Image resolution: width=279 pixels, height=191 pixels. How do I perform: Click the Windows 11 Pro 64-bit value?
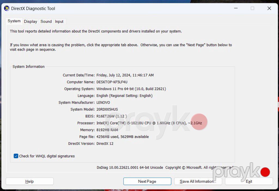tap(131, 89)
